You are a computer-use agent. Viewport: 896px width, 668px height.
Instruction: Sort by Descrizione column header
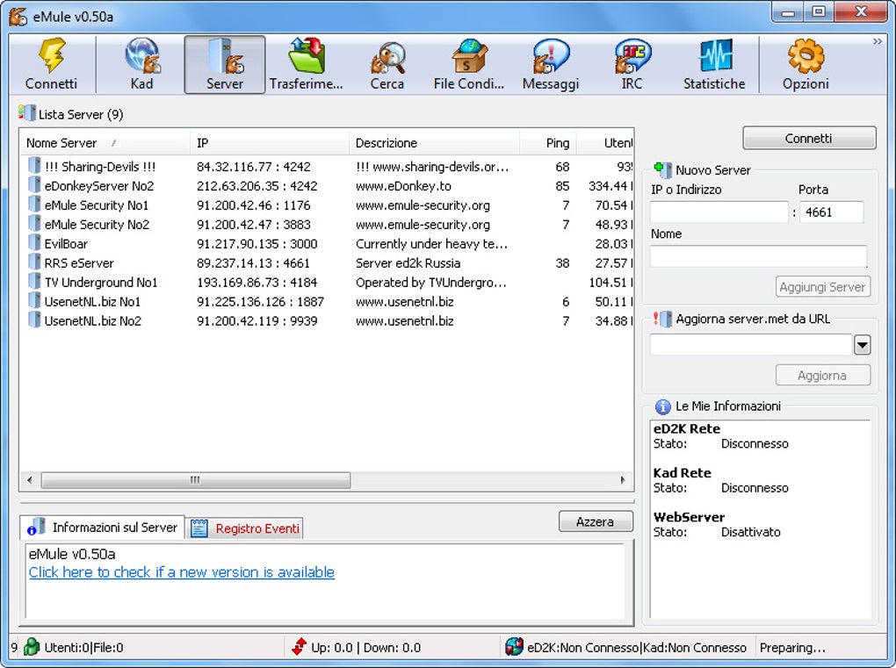[435, 143]
